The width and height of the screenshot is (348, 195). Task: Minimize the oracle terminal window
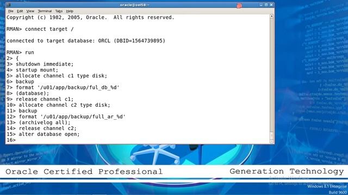261,5
